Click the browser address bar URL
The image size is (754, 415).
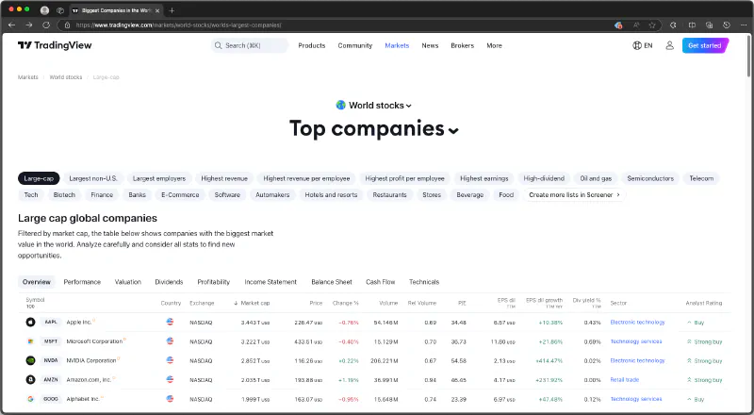point(178,25)
